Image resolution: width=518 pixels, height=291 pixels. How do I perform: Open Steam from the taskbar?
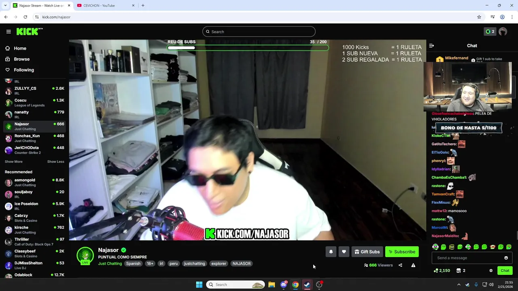307,285
